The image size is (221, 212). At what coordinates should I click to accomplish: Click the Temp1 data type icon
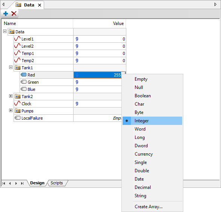77,53
